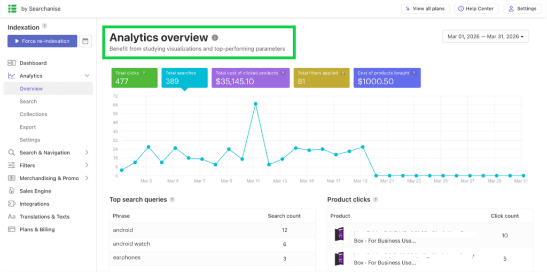Click the Translations & Texts Aa icon

coord(12,217)
